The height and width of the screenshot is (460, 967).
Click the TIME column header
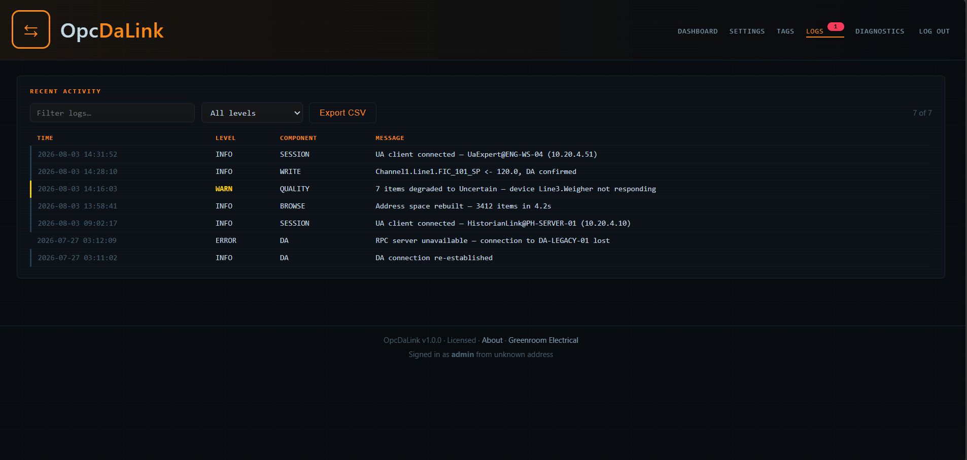point(45,138)
